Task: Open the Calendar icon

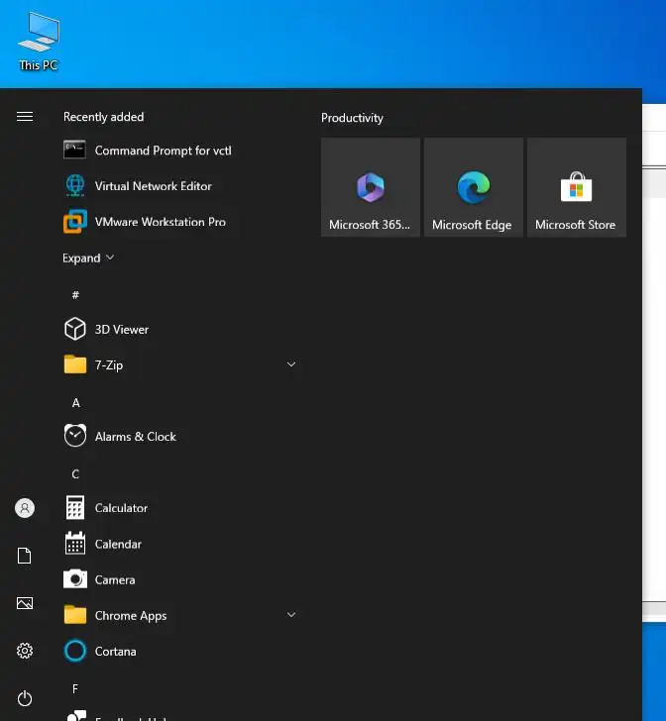Action: tap(75, 544)
